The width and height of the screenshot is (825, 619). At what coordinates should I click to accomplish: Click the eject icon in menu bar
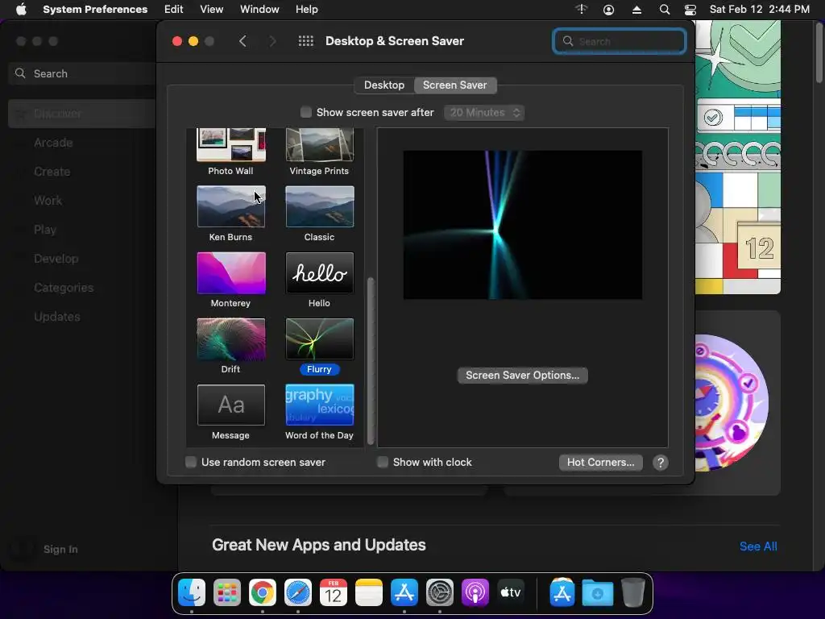pyautogui.click(x=636, y=10)
